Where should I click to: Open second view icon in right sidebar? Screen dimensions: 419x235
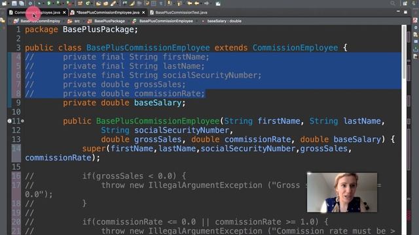point(415,27)
